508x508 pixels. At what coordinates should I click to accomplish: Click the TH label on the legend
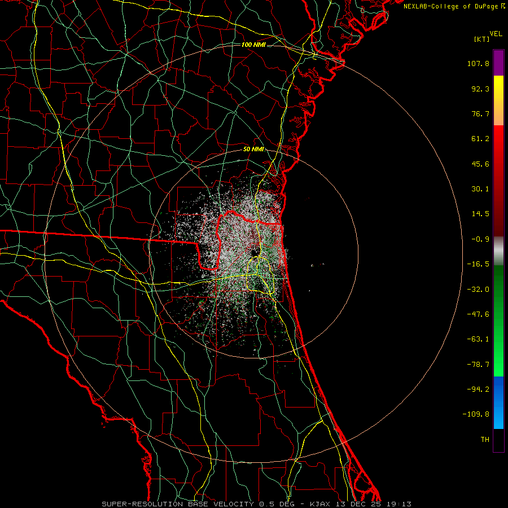click(485, 440)
